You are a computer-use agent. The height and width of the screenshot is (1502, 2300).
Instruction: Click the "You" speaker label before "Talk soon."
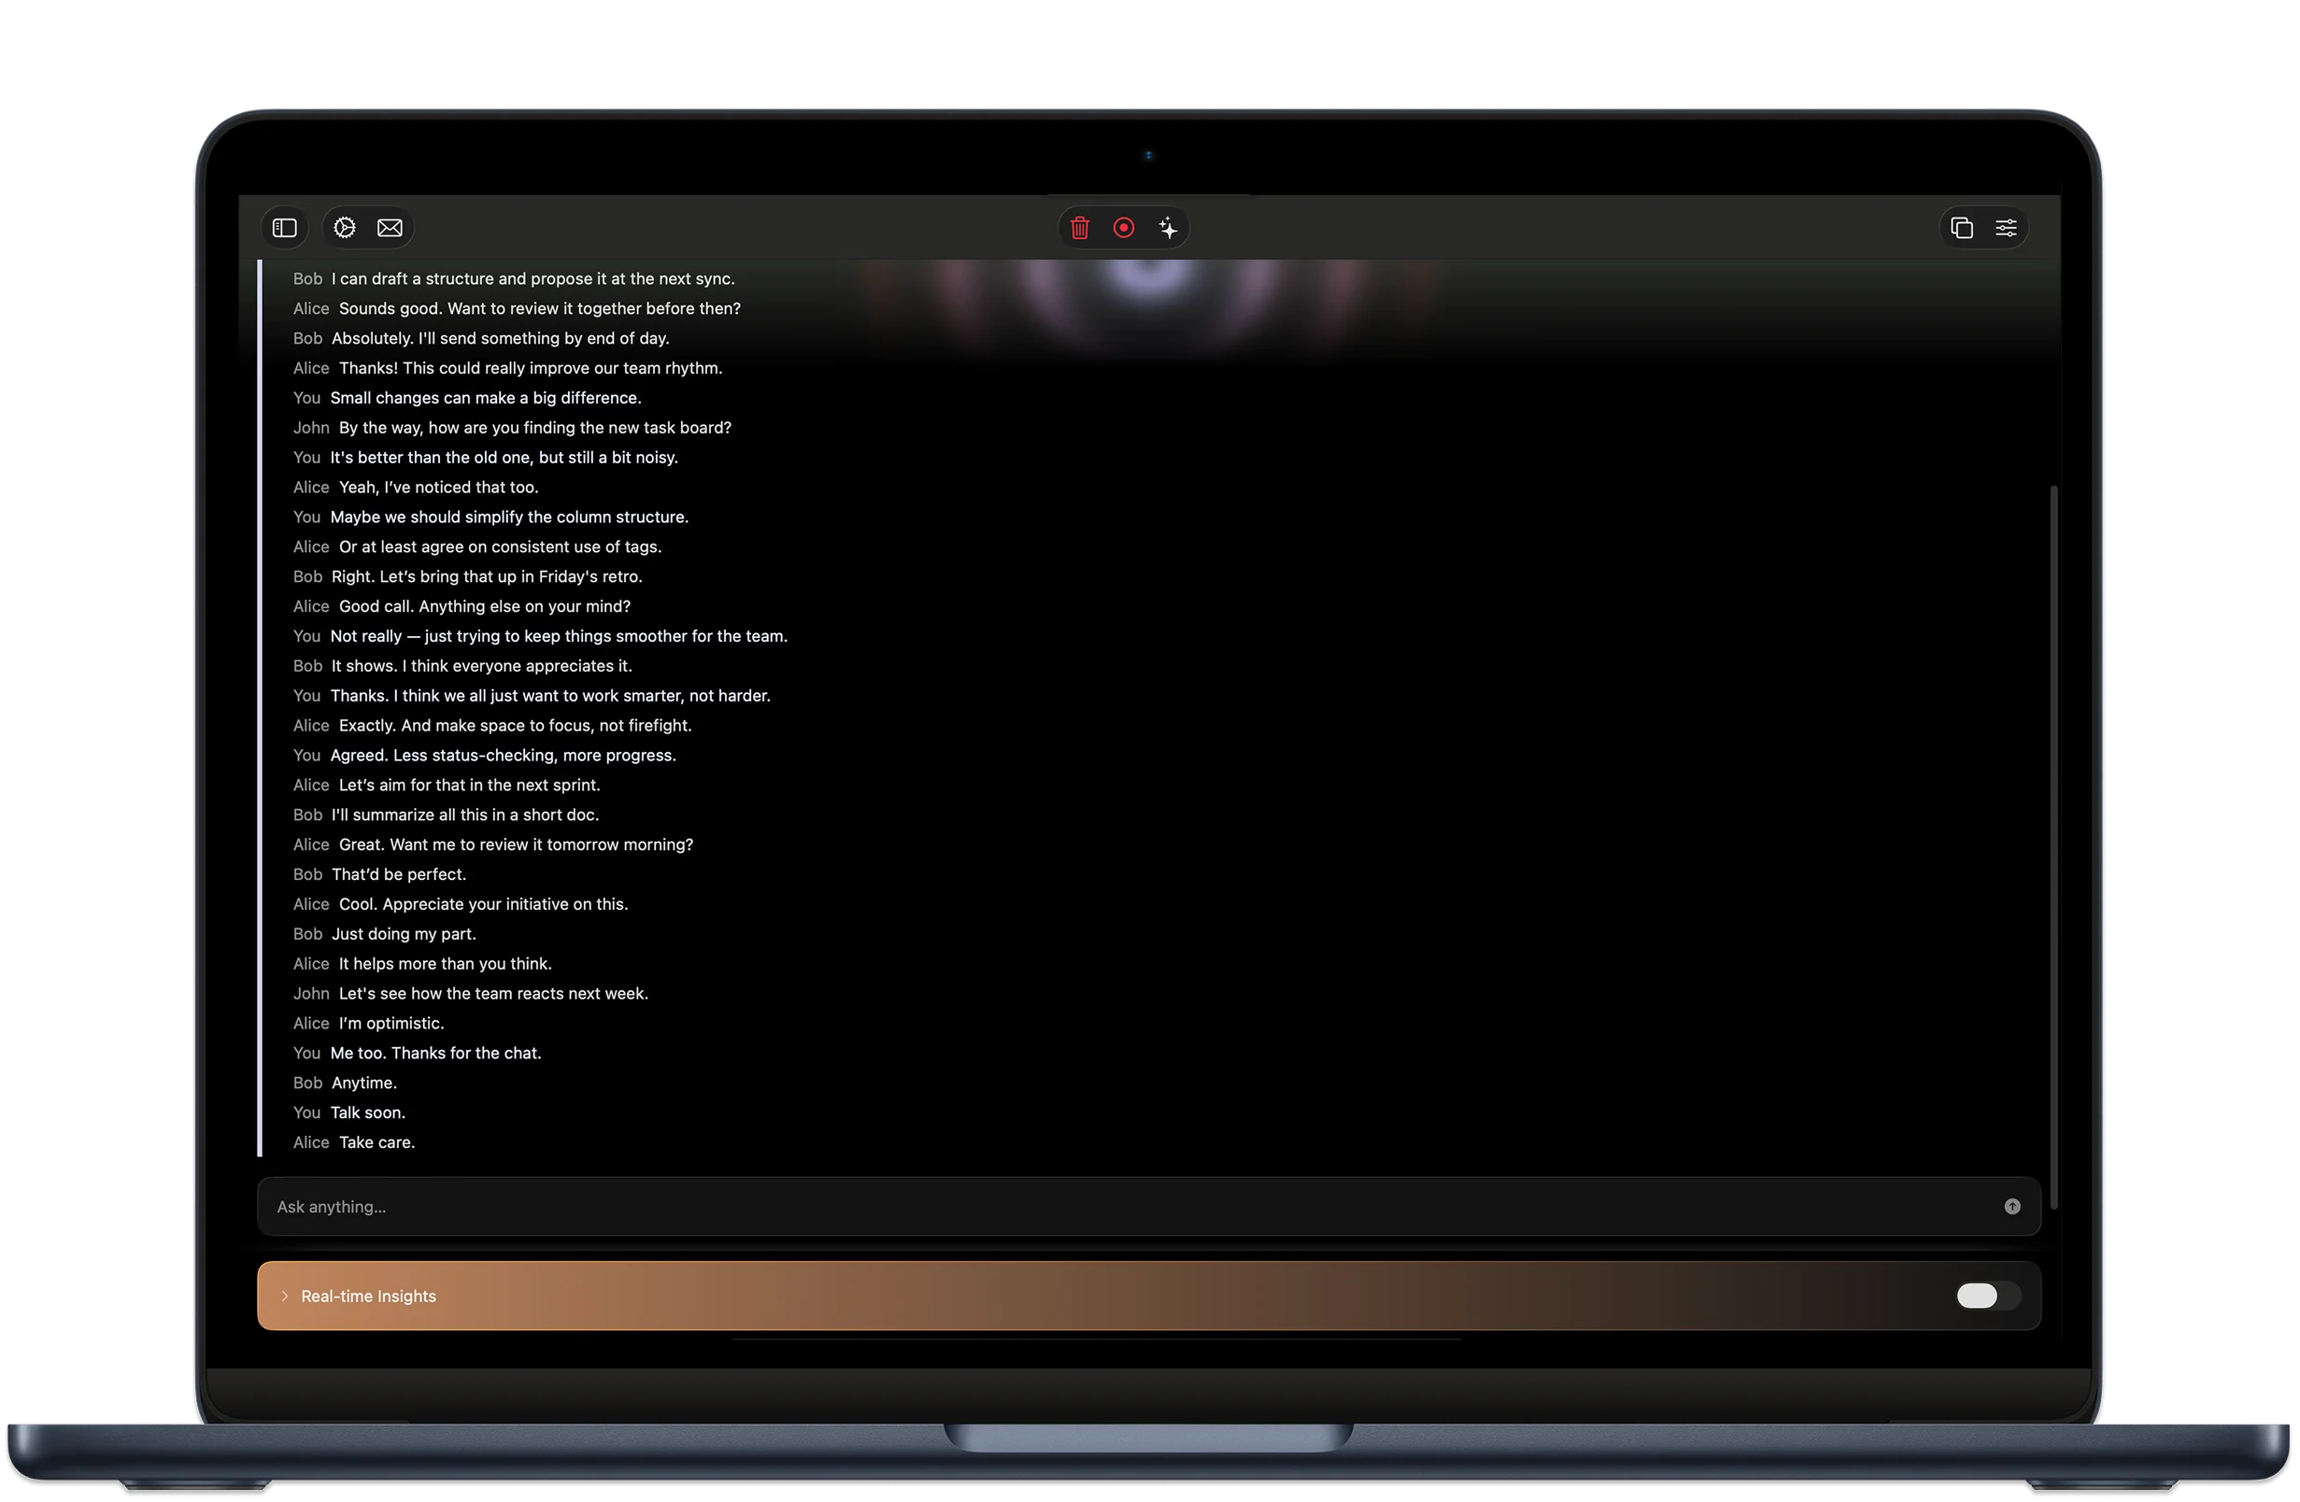(306, 1112)
